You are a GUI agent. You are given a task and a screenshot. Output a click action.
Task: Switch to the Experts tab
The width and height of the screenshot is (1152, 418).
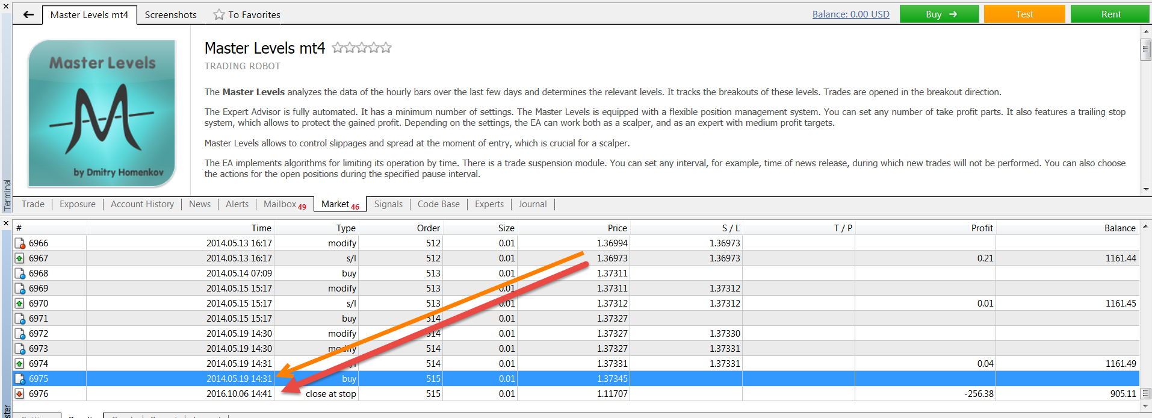point(489,204)
